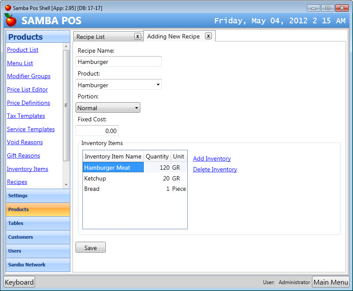
Task: Click the 20 quantity cell for Ketchup
Action: click(x=158, y=178)
